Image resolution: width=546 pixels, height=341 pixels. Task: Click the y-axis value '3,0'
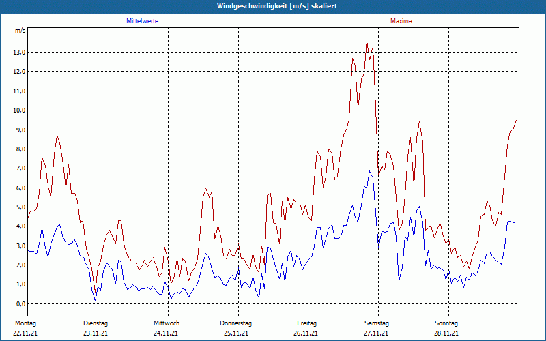20,246
